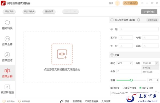Open the 格式转换 format conversion tool

[7, 25]
